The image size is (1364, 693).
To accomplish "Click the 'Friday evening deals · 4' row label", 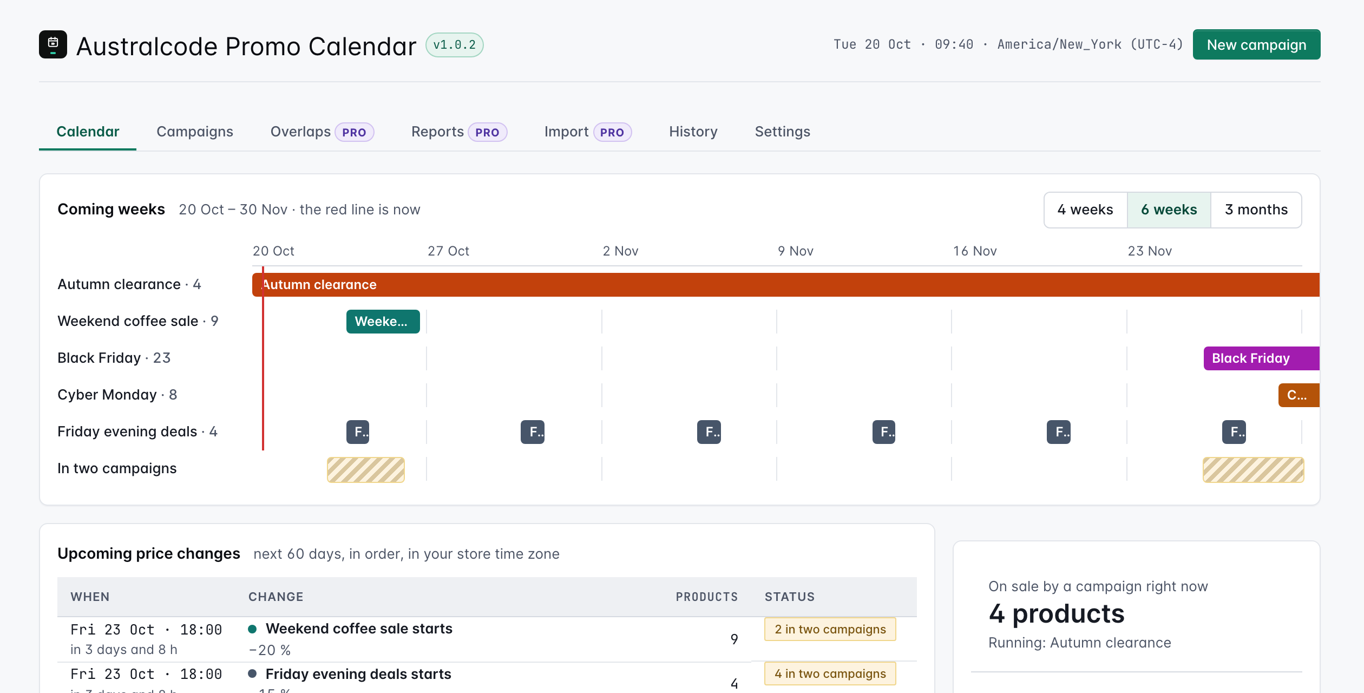I will click(137, 432).
